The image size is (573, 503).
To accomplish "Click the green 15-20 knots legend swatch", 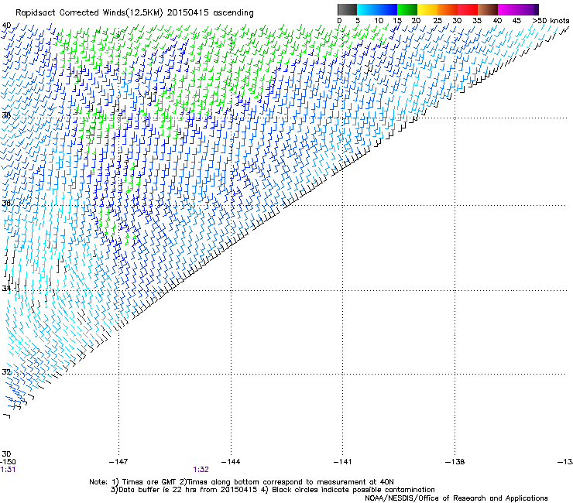I will coord(407,9).
